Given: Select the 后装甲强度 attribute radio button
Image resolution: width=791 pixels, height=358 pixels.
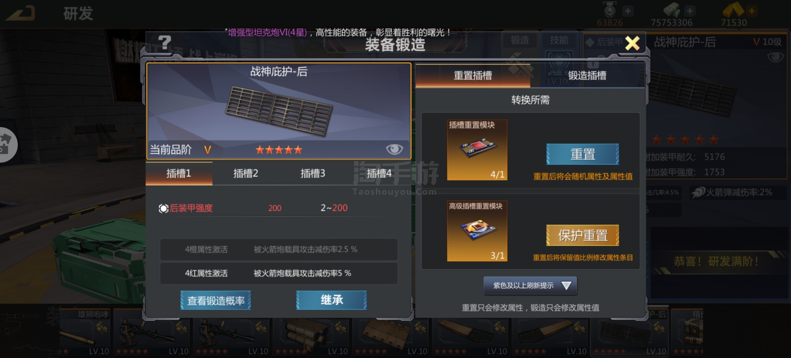Looking at the screenshot, I should 163,208.
